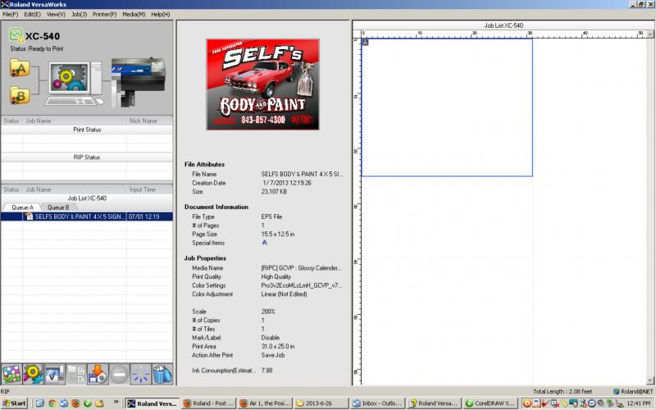656x410 pixels.
Task: Click the Roland@NET globe icon
Action: (x=616, y=392)
